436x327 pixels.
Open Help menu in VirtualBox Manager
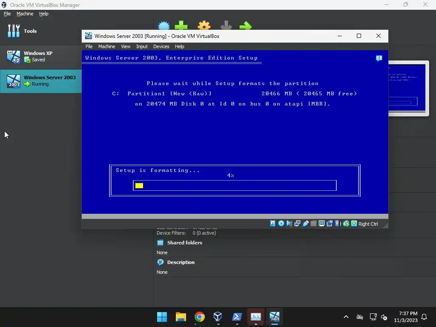click(43, 14)
